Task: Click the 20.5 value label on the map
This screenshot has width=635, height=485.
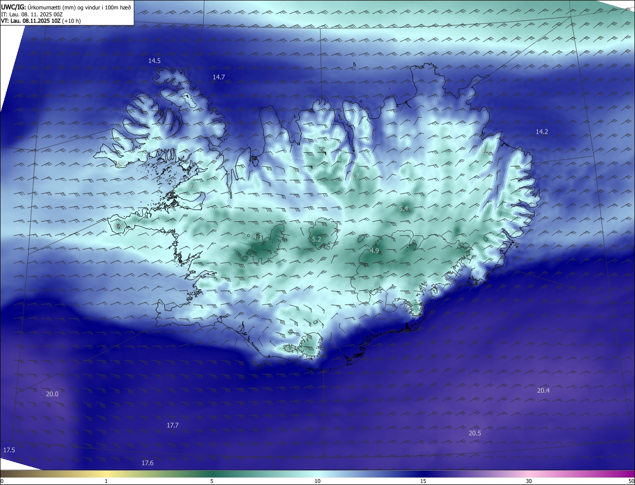Action: pos(475,433)
